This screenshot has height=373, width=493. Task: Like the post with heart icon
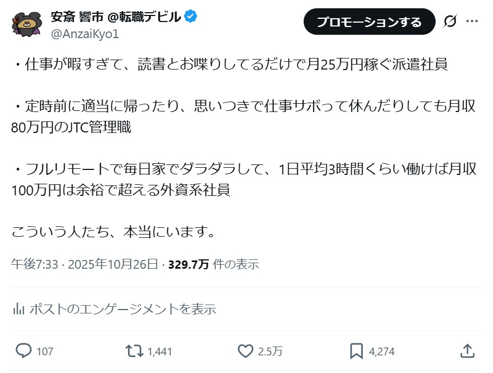245,351
